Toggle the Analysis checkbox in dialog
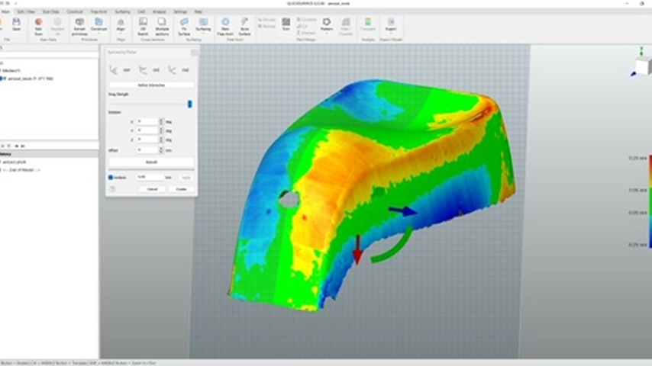 pos(111,176)
